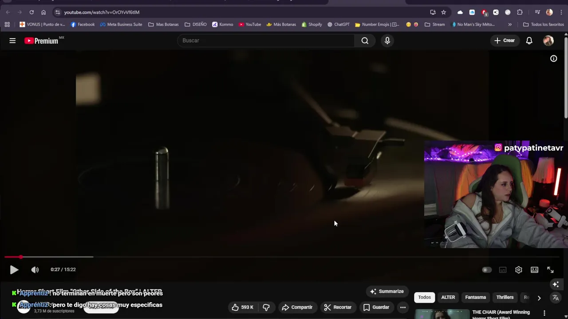Click the sparkle icon below player
This screenshot has width=568, height=319.
[556, 284]
